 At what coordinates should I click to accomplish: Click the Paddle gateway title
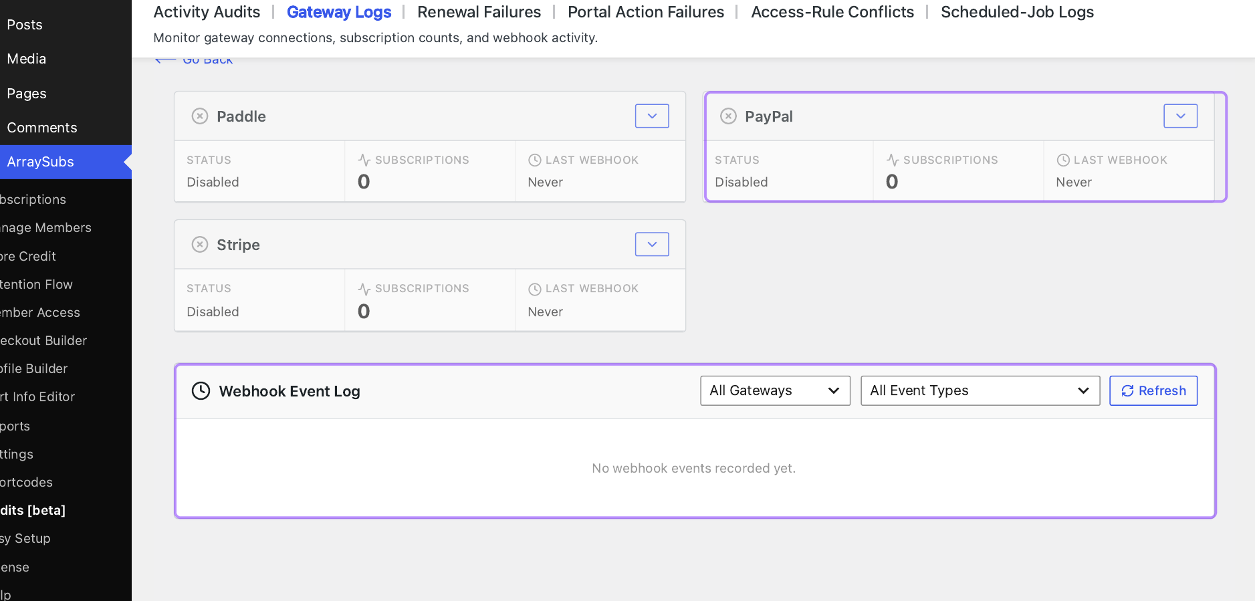(x=241, y=116)
